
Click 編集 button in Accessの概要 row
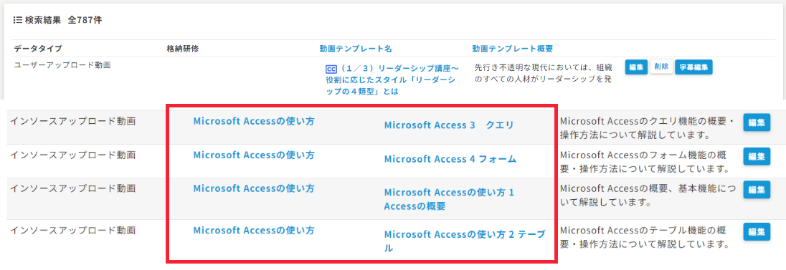point(757,191)
